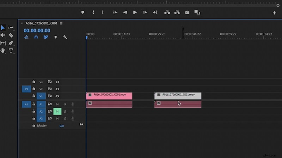Toggle sync lock on A1

click(50, 104)
